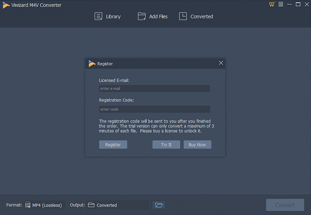Select the Converted tab label

coord(201,16)
